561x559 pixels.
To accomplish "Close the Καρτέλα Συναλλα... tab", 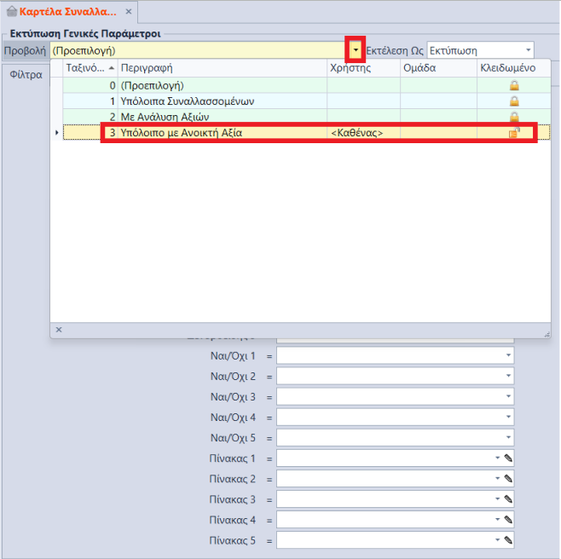I will coord(129,12).
